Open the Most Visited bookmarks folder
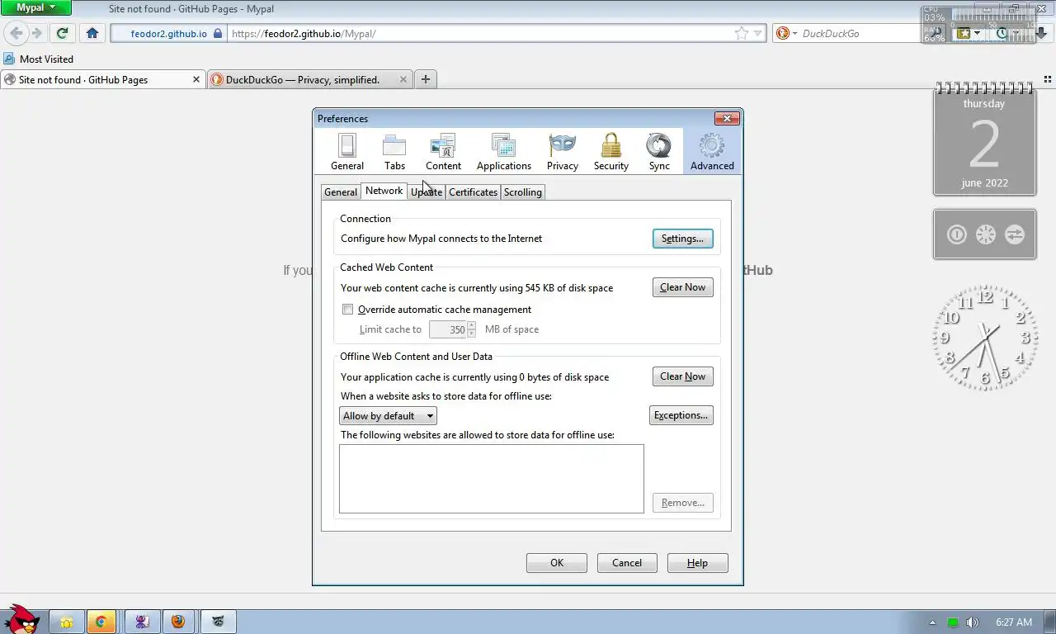The image size is (1056, 634). (39, 59)
